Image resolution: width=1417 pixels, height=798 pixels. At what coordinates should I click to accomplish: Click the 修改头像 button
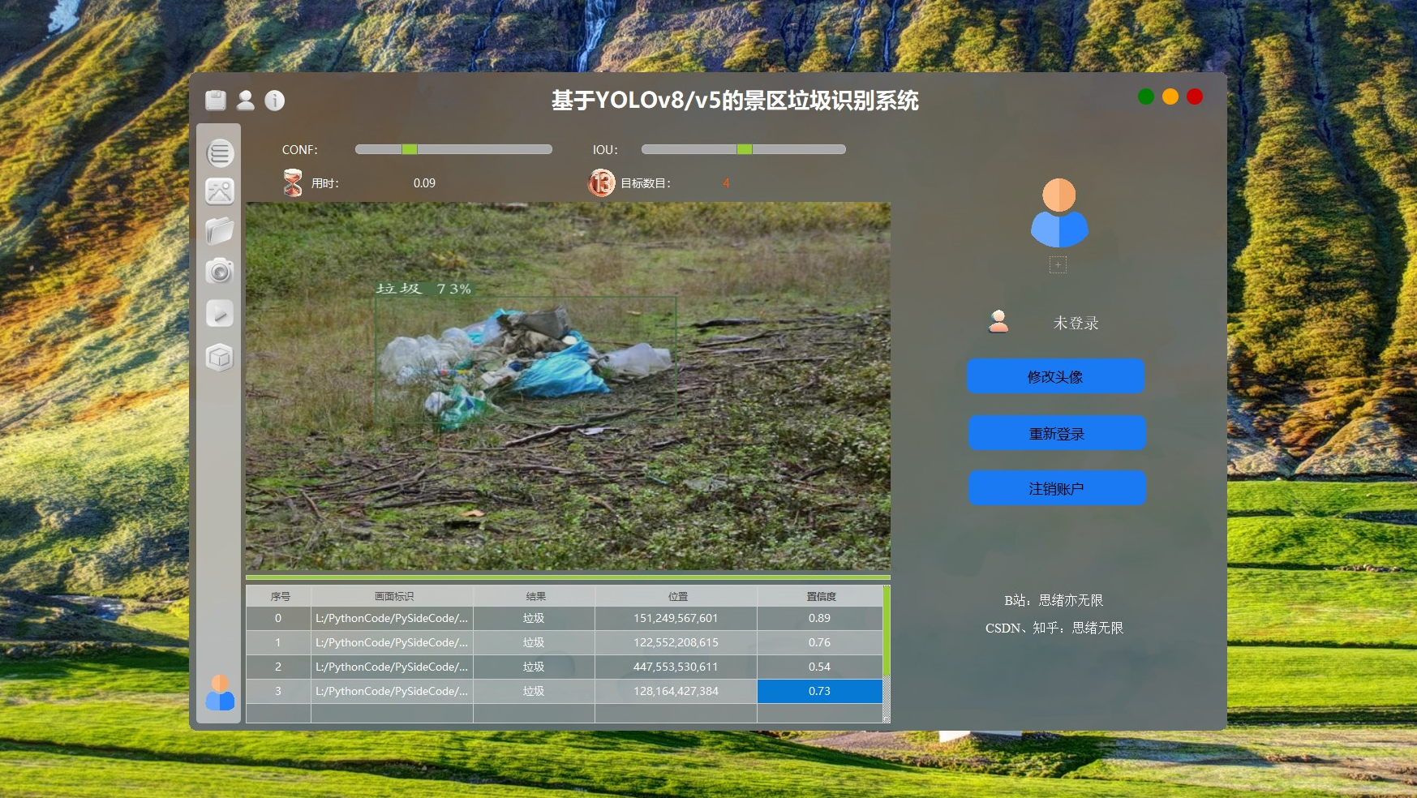tap(1055, 376)
